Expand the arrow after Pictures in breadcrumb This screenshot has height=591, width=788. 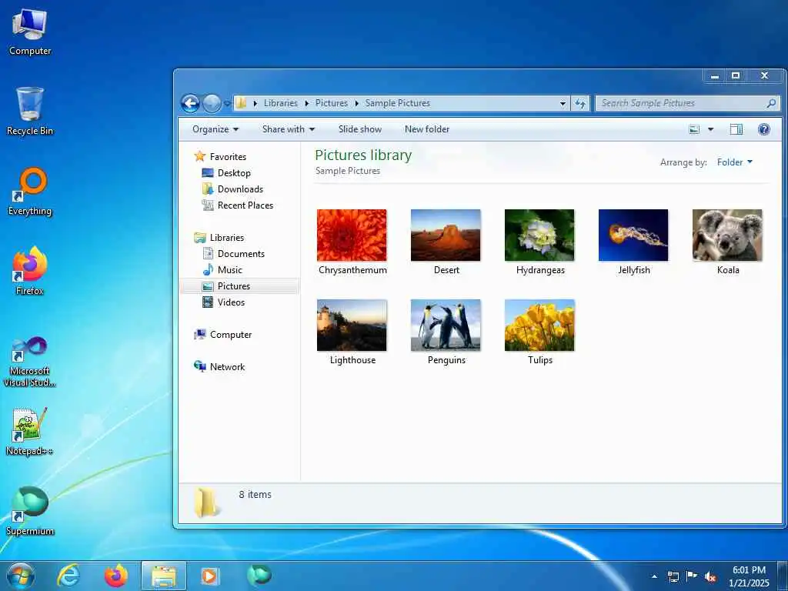(356, 103)
